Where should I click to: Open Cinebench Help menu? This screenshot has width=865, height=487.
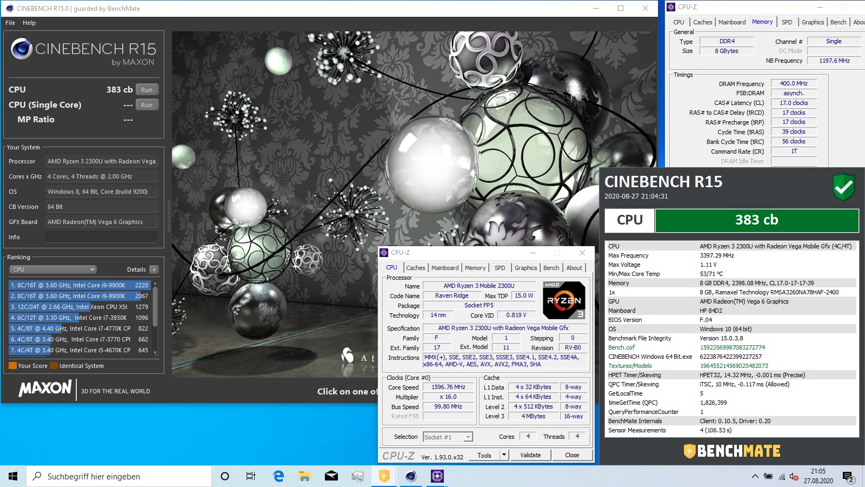(29, 23)
